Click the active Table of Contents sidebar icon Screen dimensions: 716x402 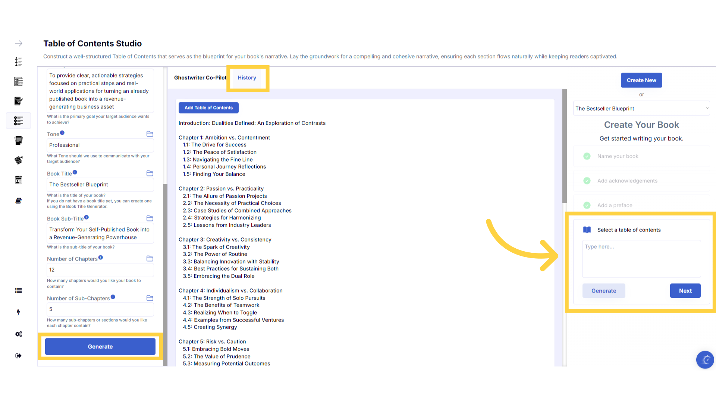click(x=19, y=121)
